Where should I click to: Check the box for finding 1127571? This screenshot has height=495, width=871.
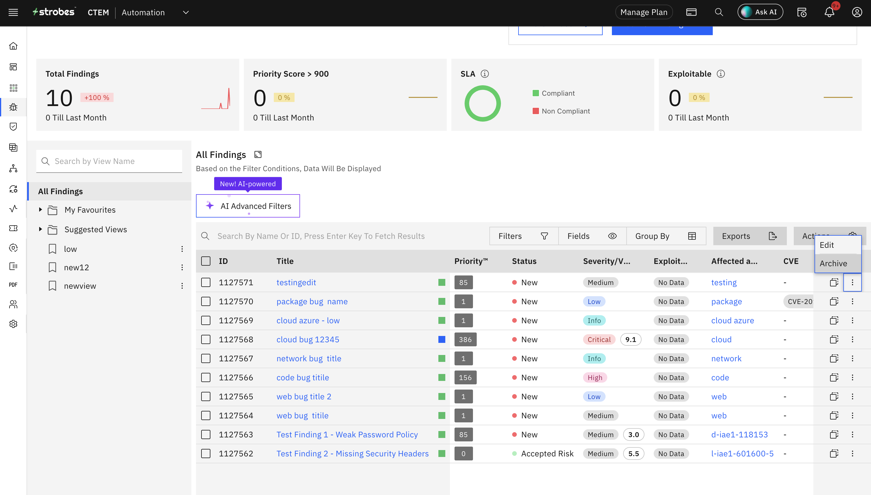(206, 283)
